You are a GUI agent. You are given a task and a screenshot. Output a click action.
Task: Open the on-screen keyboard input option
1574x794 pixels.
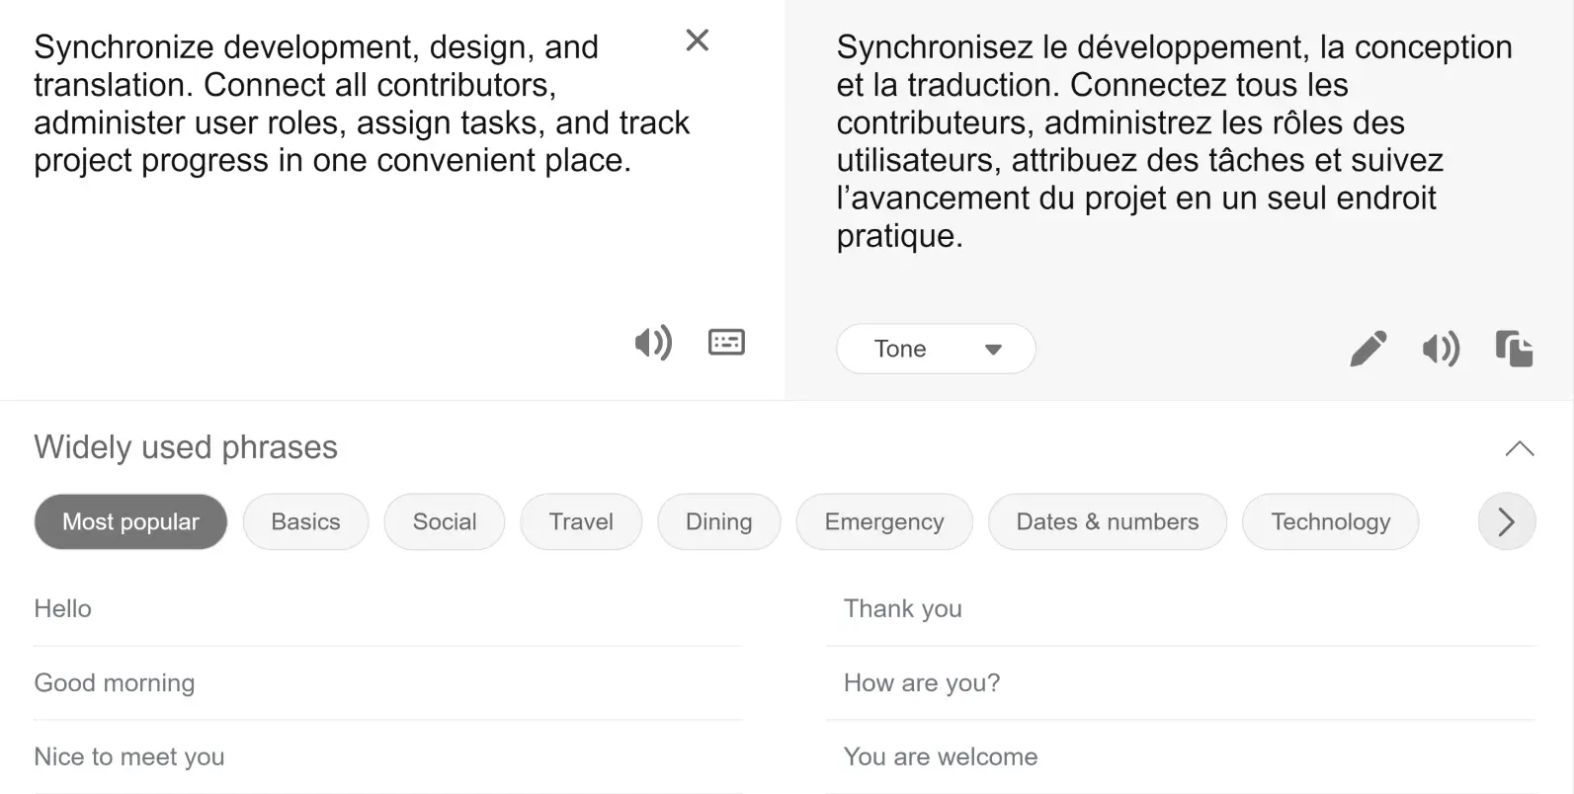pos(726,342)
